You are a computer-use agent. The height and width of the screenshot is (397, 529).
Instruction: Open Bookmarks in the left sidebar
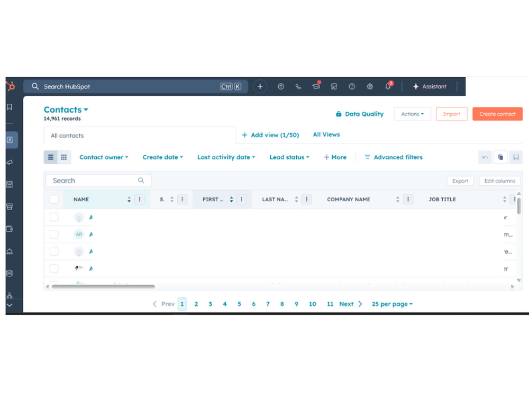[10, 107]
